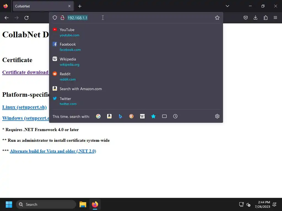Bookmark this page with star icon
Viewport: 282px width, 211px height.
[217, 18]
